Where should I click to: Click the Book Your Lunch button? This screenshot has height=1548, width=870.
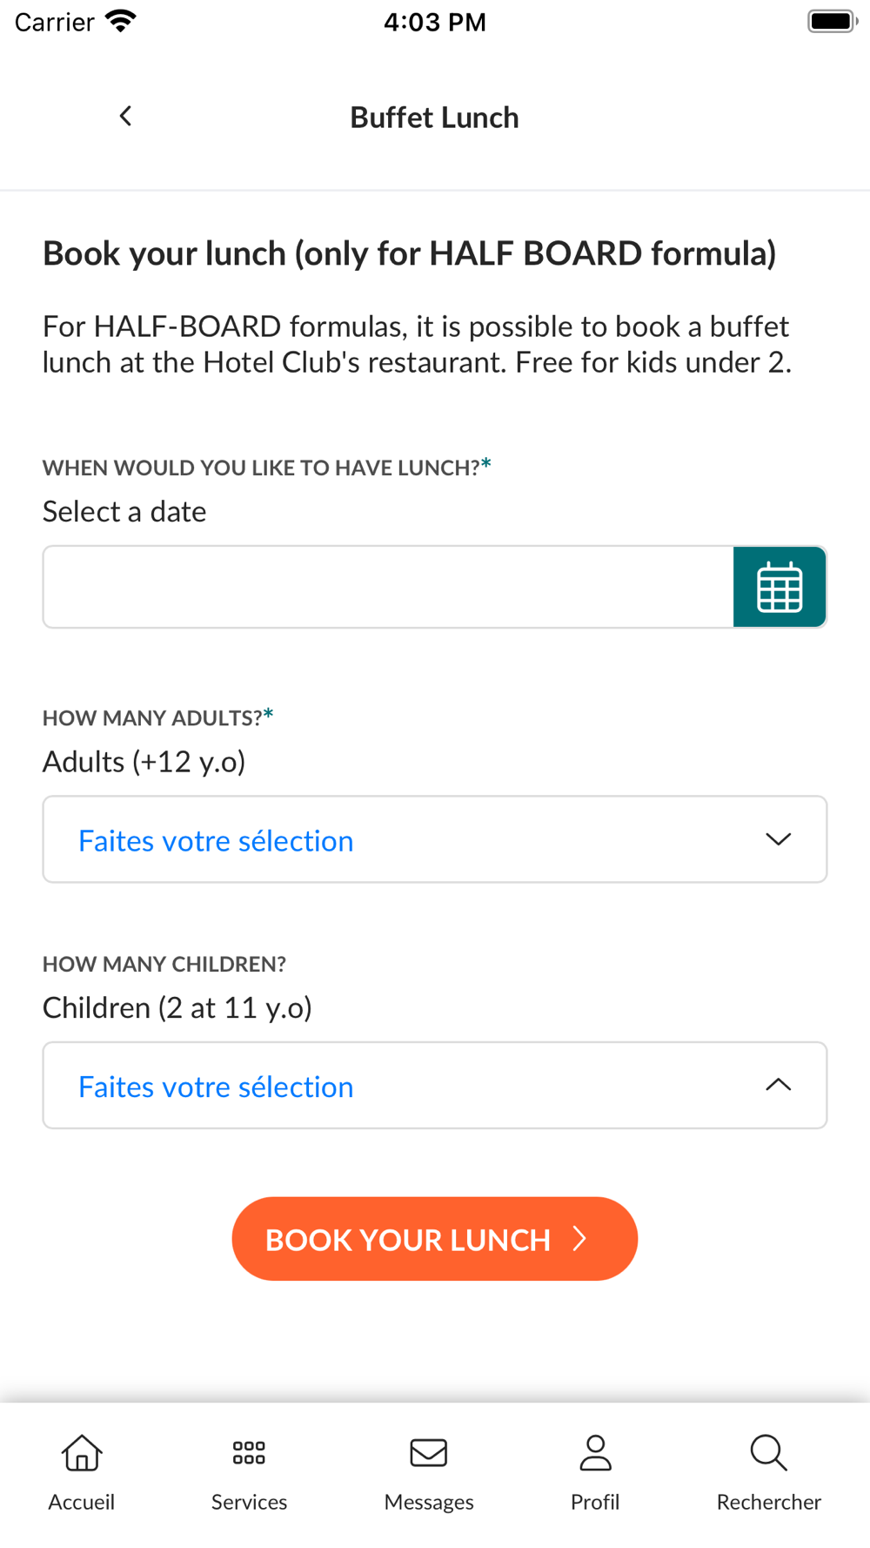(x=435, y=1239)
